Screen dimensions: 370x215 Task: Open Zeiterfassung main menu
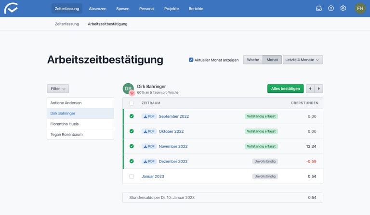67,9
